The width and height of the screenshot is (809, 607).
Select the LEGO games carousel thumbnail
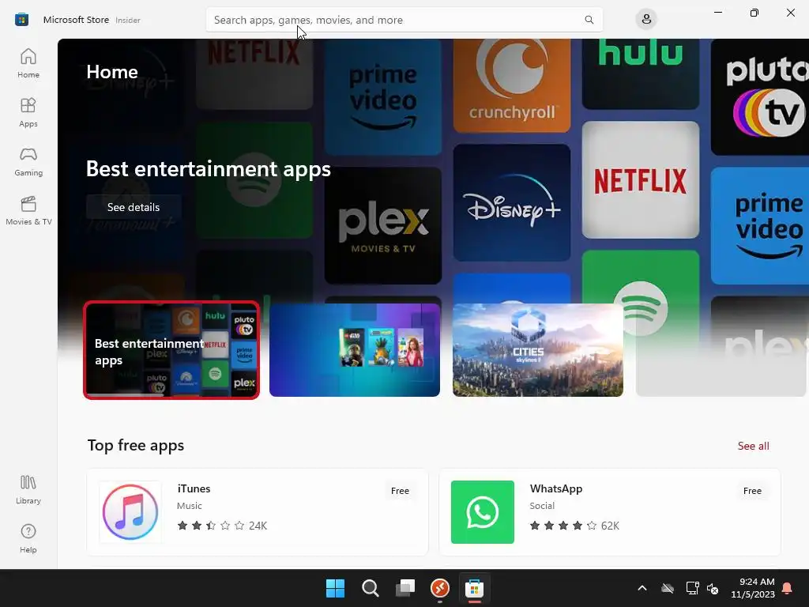[355, 350]
